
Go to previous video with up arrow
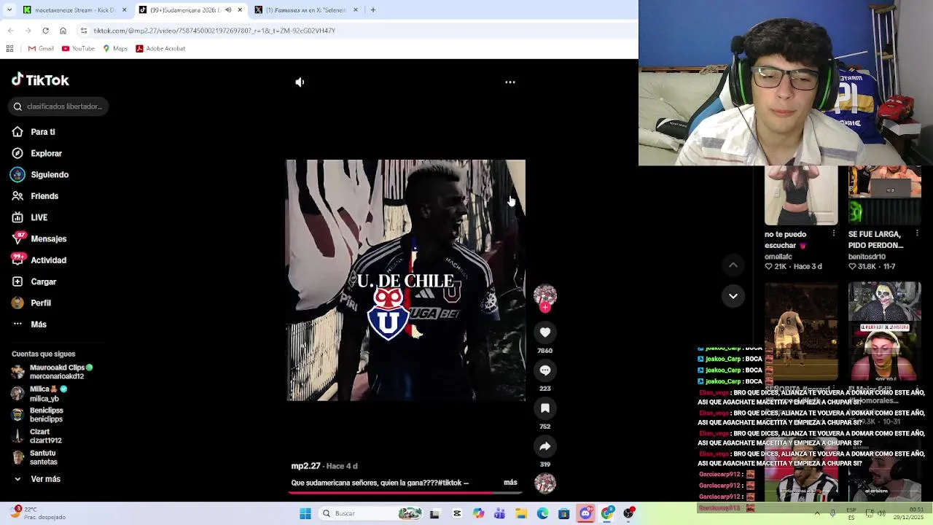pyautogui.click(x=733, y=265)
